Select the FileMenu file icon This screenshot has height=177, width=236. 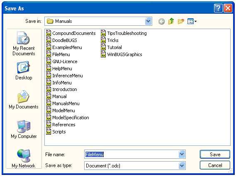coord(49,54)
